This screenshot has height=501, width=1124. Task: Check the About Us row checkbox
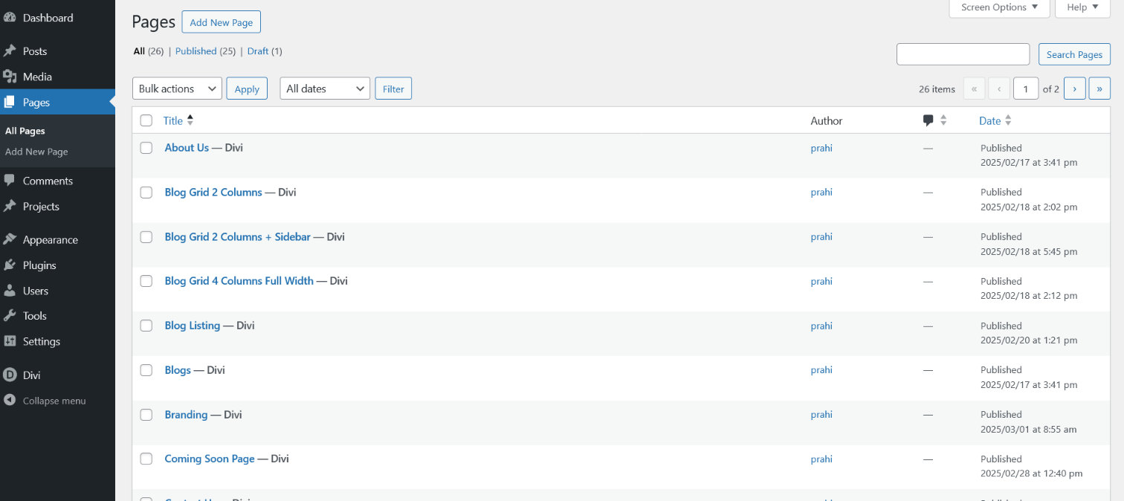146,148
